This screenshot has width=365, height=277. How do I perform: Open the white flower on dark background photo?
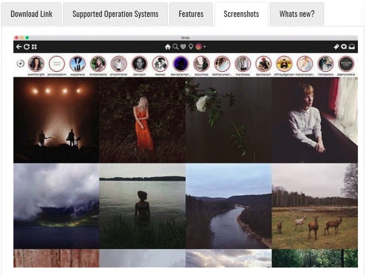[228, 120]
